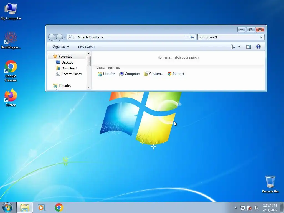Open the taskbar clock and date
284x213 pixels.
pos(270,208)
